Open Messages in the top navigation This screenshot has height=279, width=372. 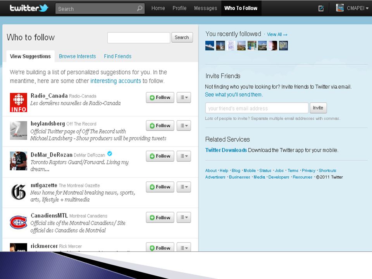tap(205, 8)
